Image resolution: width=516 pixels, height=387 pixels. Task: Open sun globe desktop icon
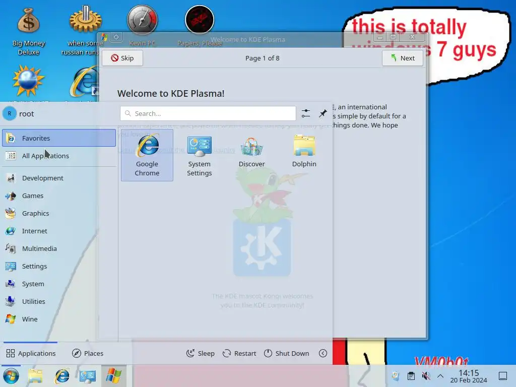coord(28,81)
